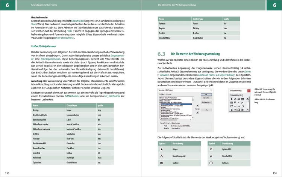
Task: Click Hilfe in the Verweise dialog
Action: [x=206, y=110]
